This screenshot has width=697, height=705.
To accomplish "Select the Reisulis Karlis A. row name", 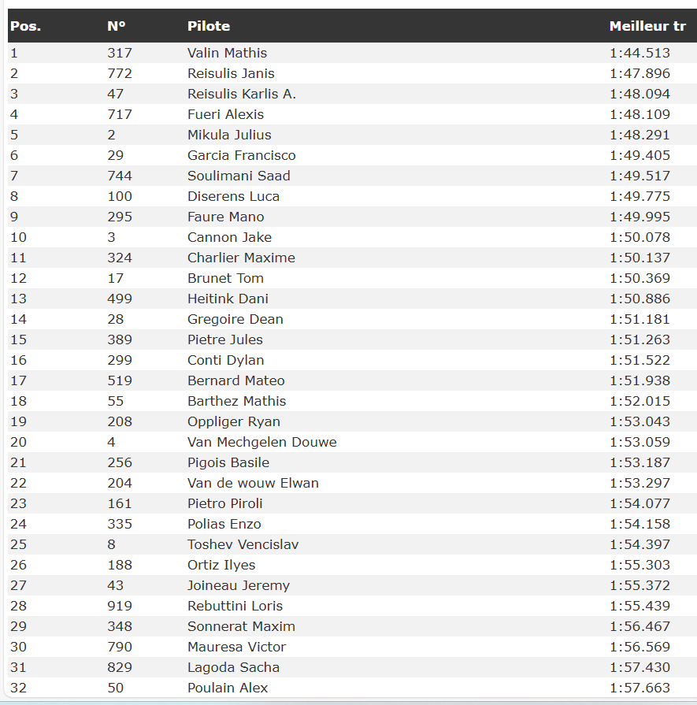I will (x=242, y=94).
